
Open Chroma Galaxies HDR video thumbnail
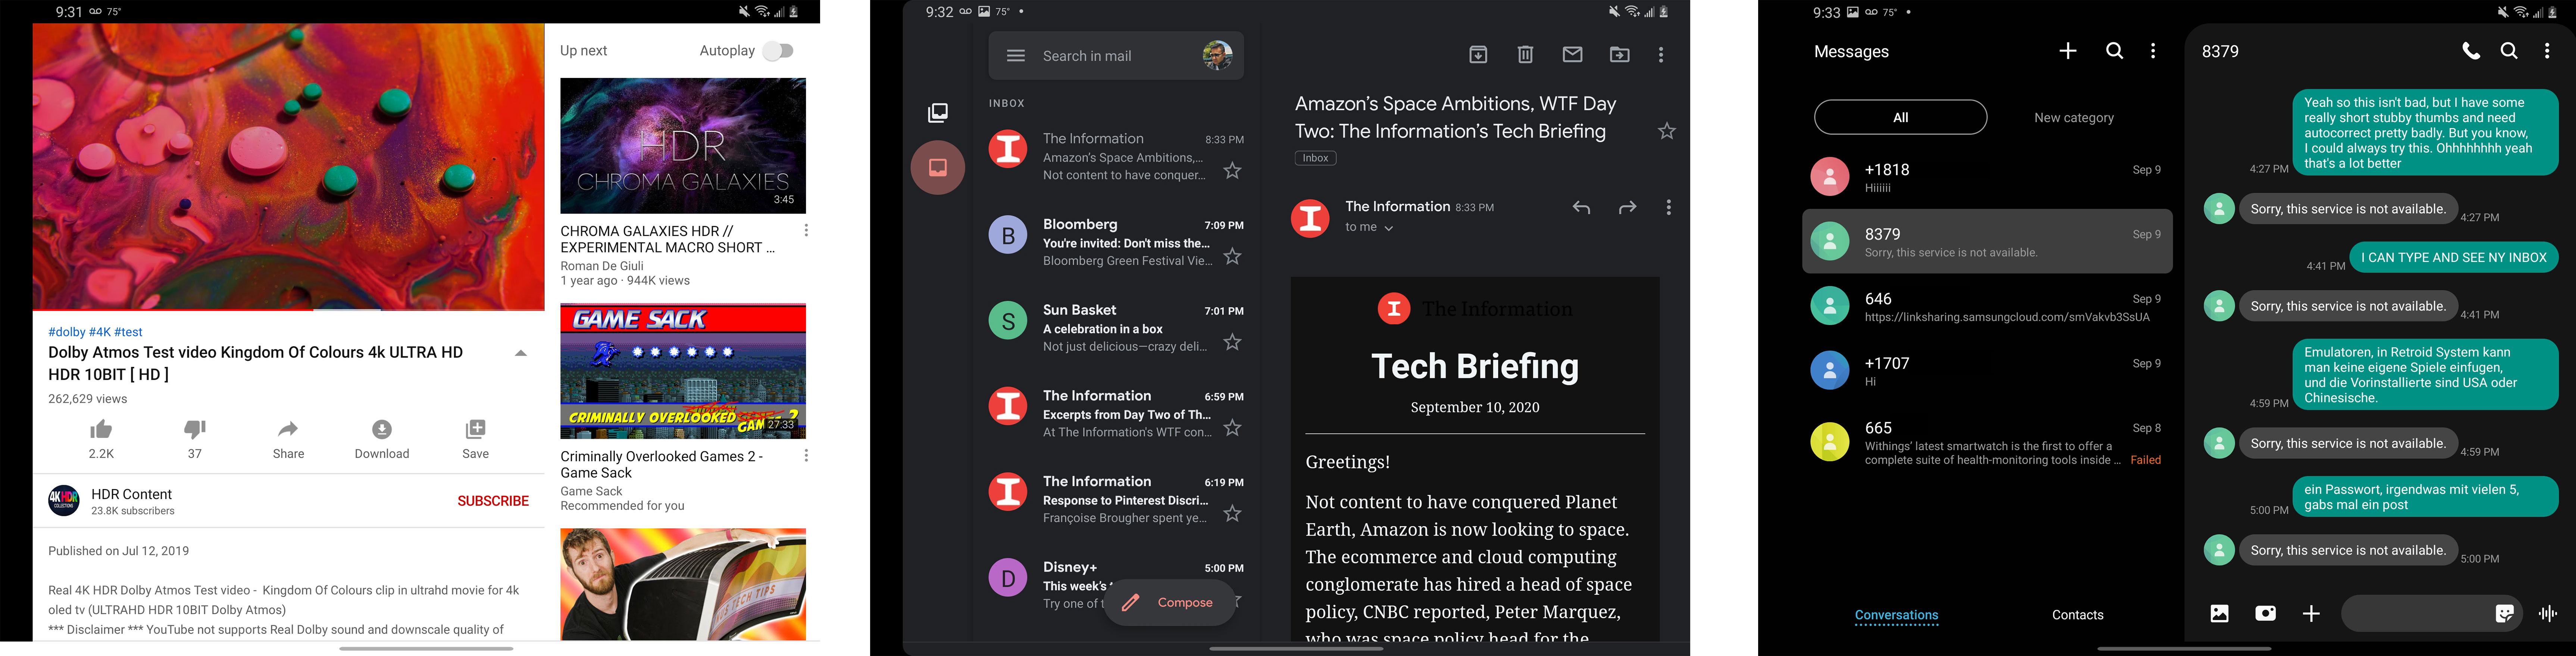click(683, 146)
